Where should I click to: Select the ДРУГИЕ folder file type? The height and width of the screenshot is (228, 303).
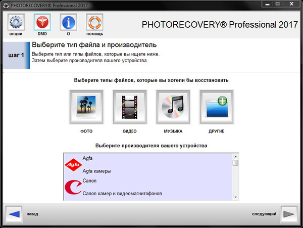coord(217,107)
